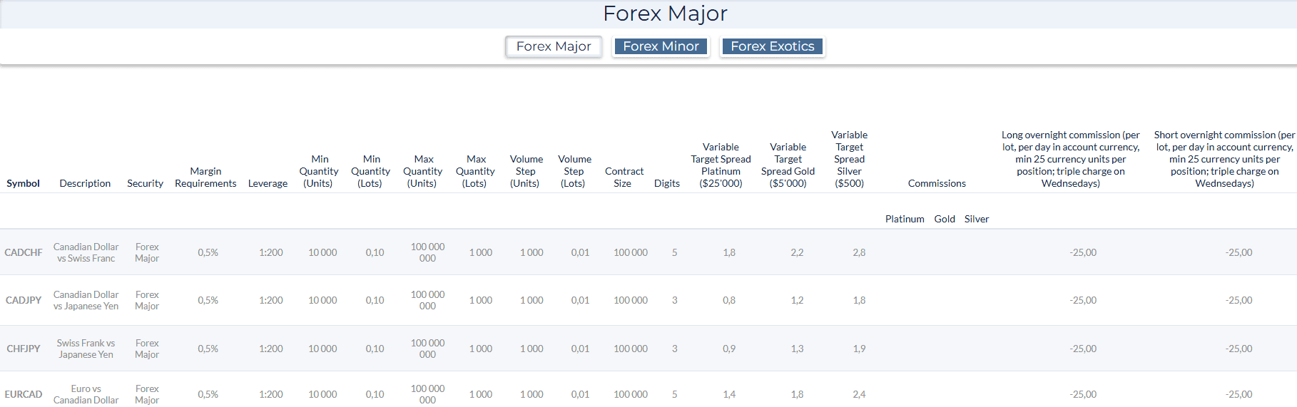Click the Description column header
This screenshot has height=407, width=1297.
(x=85, y=183)
